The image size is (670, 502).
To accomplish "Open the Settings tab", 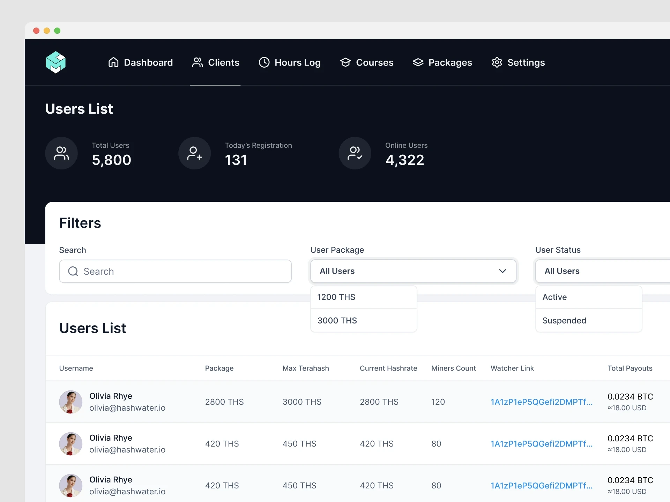I will (518, 62).
